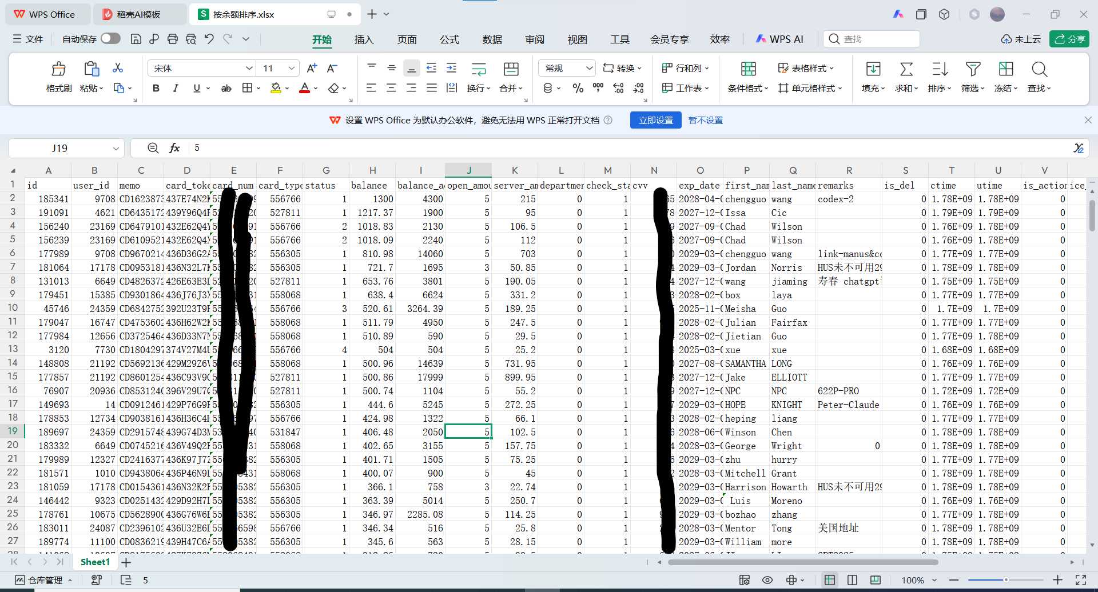The height and width of the screenshot is (592, 1098).
Task: Select the Sheet1 worksheet tab
Action: tap(95, 562)
